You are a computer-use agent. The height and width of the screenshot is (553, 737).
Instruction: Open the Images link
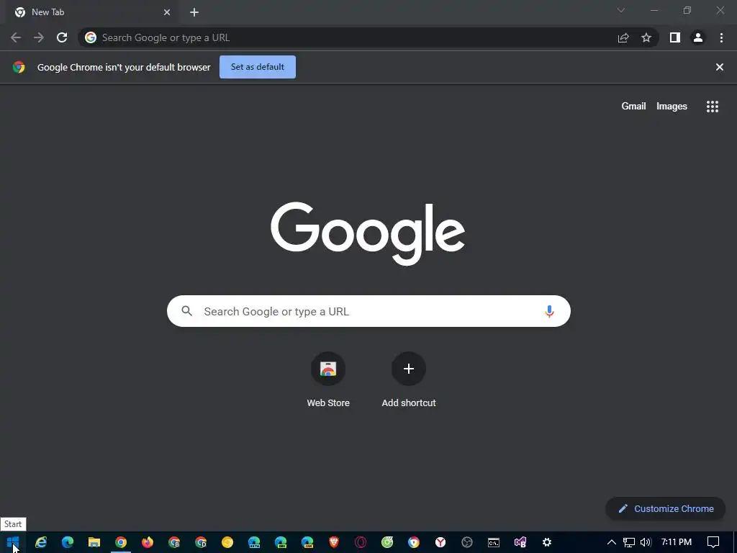click(672, 107)
